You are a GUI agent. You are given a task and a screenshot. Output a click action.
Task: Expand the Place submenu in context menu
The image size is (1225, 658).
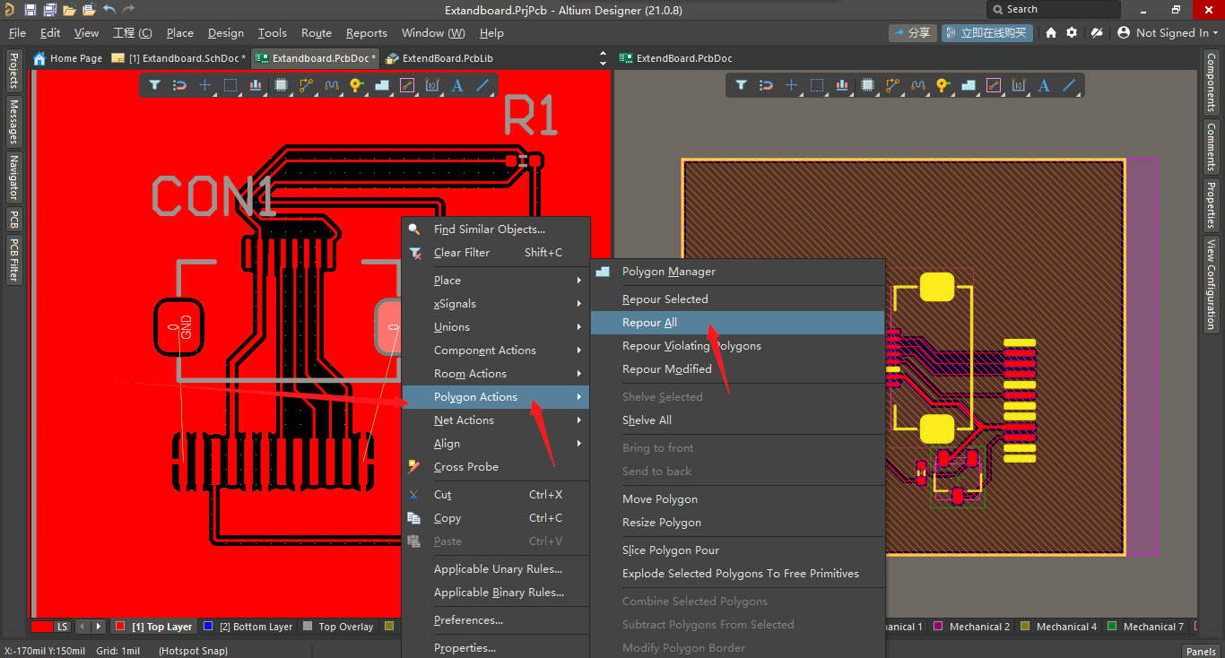[496, 280]
